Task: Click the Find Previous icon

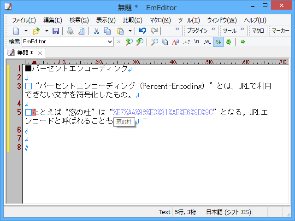Action: [129, 42]
